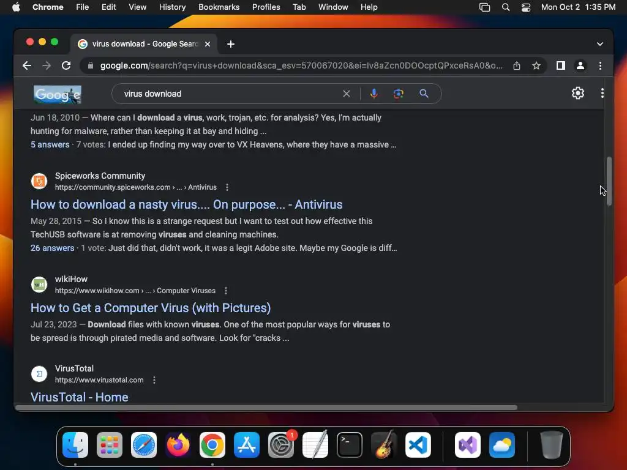Image resolution: width=627 pixels, height=470 pixels.
Task: Click the Stage Manager menu bar icon
Action: pyautogui.click(x=485, y=7)
